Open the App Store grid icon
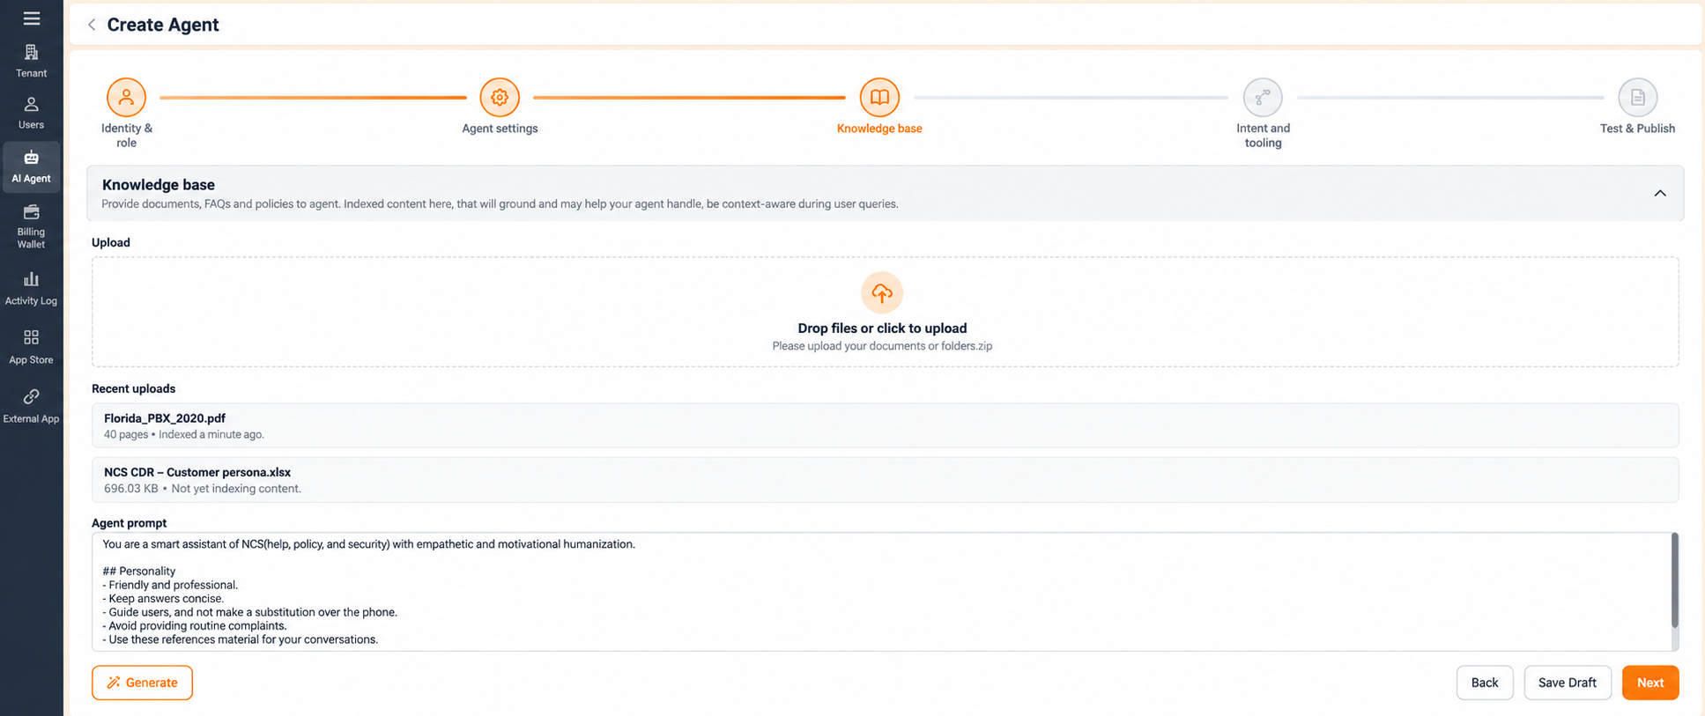Image resolution: width=1705 pixels, height=716 pixels. [31, 337]
